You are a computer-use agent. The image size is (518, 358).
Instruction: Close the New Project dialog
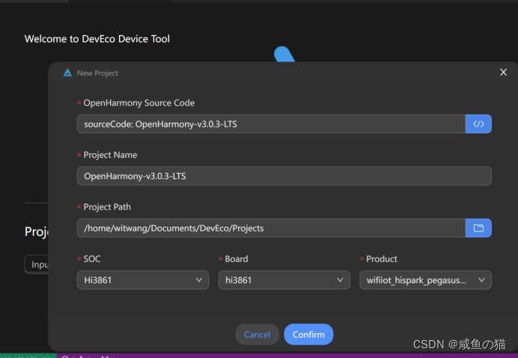tap(503, 72)
